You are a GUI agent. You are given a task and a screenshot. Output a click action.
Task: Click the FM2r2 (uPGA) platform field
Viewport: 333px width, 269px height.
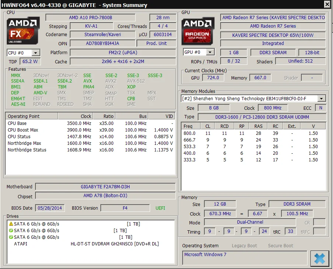123,53
